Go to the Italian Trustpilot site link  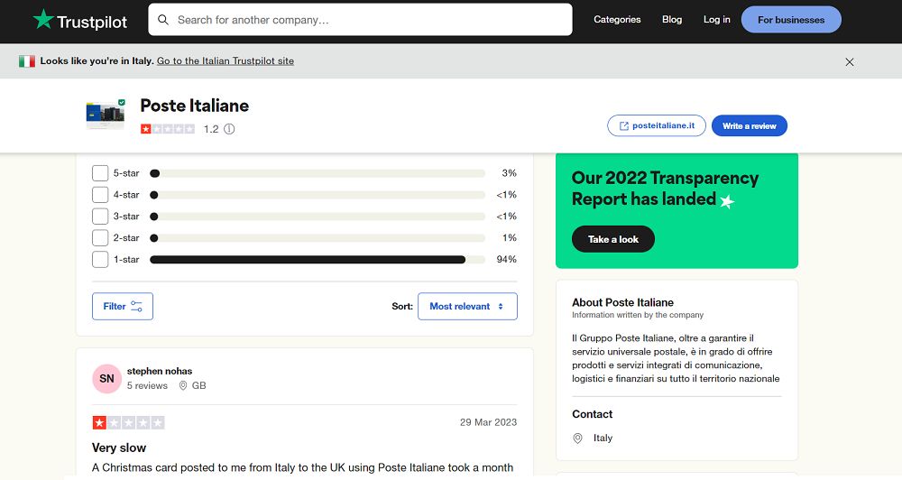[x=225, y=61]
